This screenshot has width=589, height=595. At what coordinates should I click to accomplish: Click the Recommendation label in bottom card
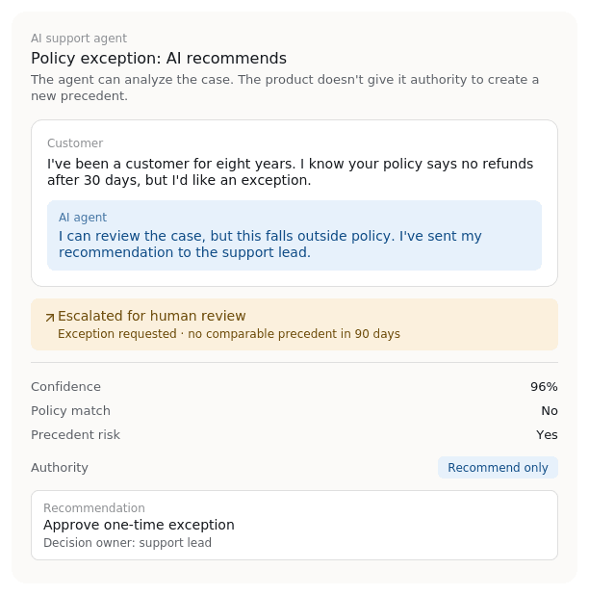pos(94,508)
